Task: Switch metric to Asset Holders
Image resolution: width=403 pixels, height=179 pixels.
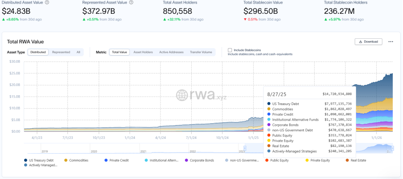Action: tap(143, 52)
